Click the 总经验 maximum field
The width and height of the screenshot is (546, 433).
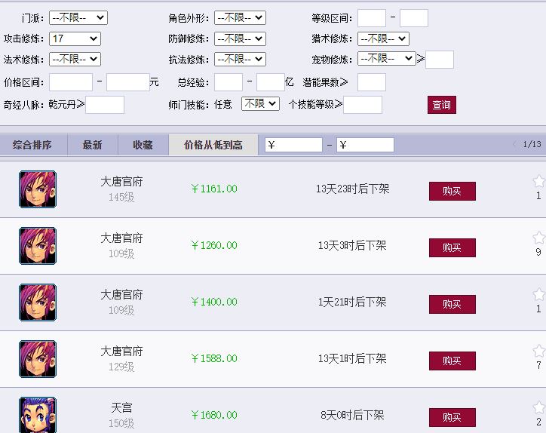[271, 82]
